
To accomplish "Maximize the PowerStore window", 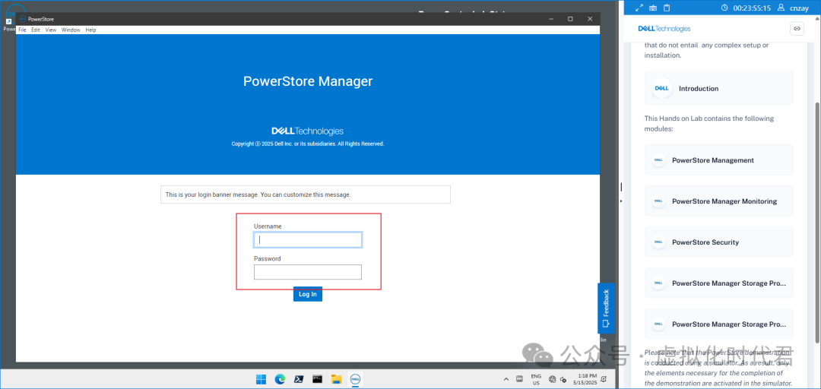I will pos(570,19).
